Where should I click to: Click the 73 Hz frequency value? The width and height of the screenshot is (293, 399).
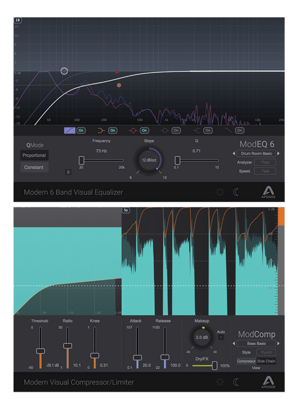102,151
